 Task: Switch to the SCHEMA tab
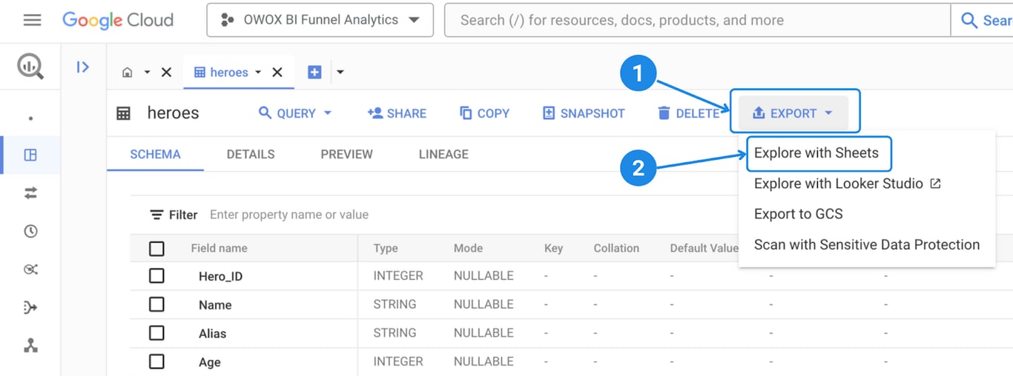coord(155,154)
